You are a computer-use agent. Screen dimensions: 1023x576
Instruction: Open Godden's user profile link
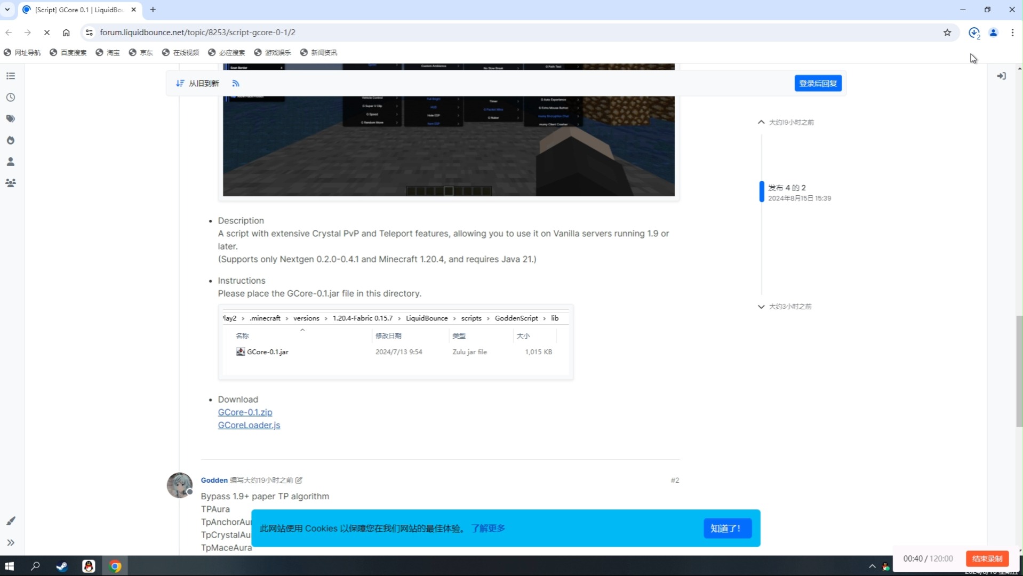click(x=214, y=481)
